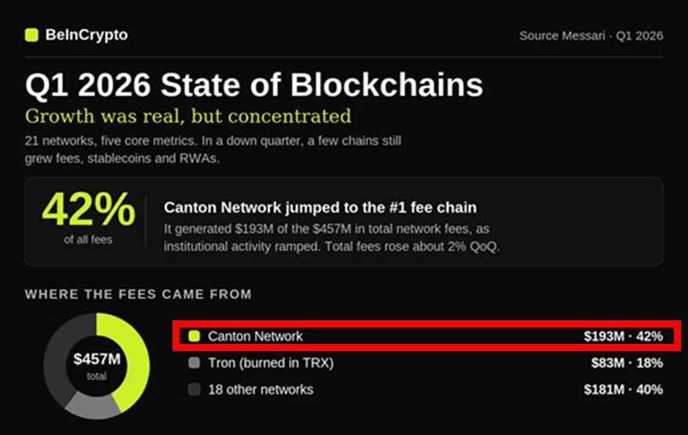Click the 18 other networks dark swatch
The width and height of the screenshot is (688, 435).
pos(194,389)
